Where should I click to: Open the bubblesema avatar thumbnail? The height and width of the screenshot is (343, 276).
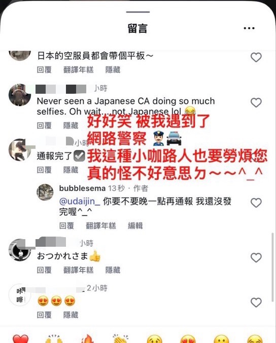click(x=45, y=193)
